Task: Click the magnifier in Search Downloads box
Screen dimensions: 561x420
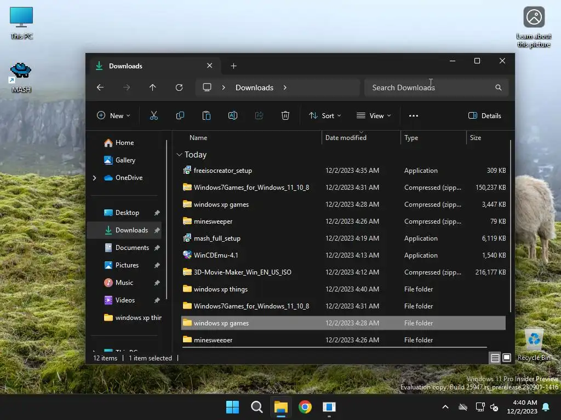Action: click(x=499, y=87)
